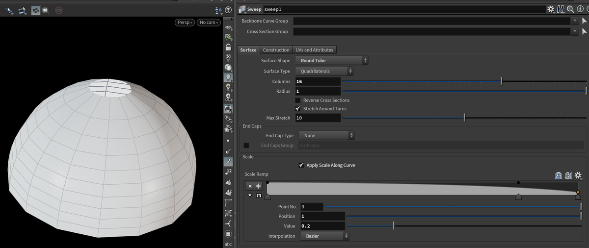The width and height of the screenshot is (589, 248).
Task: Click the lock camera padlock icon
Action: (228, 47)
